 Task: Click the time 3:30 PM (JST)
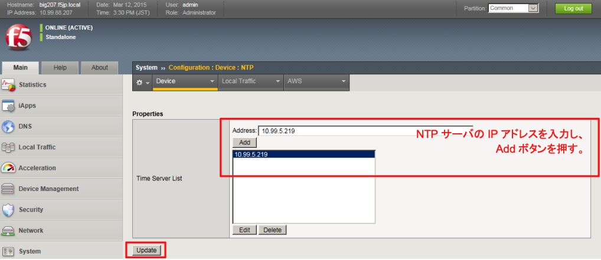point(132,12)
